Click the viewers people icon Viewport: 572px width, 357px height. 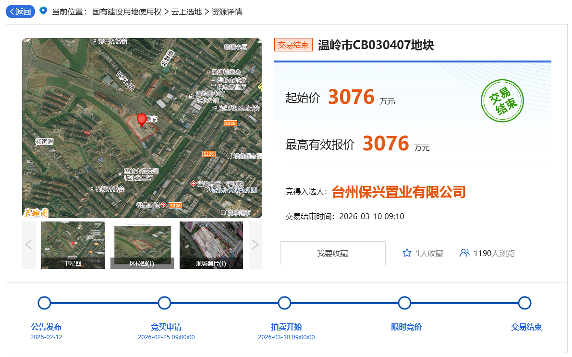(x=464, y=253)
